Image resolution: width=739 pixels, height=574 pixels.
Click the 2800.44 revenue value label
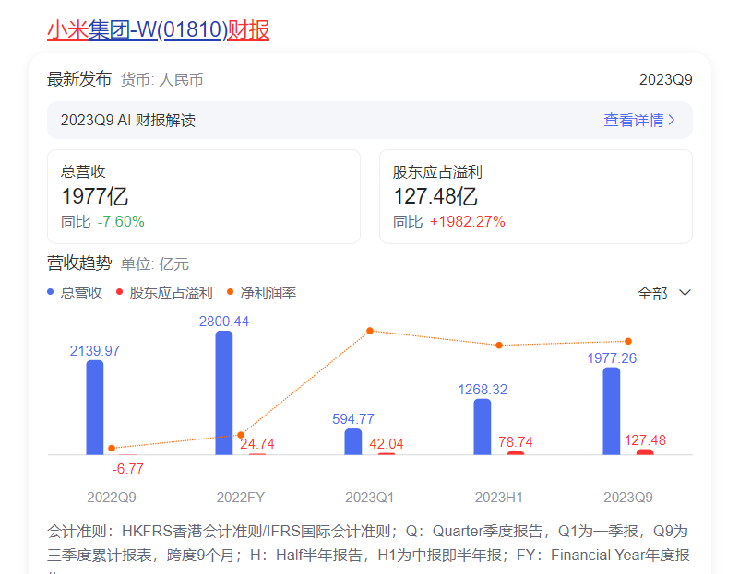pos(224,322)
